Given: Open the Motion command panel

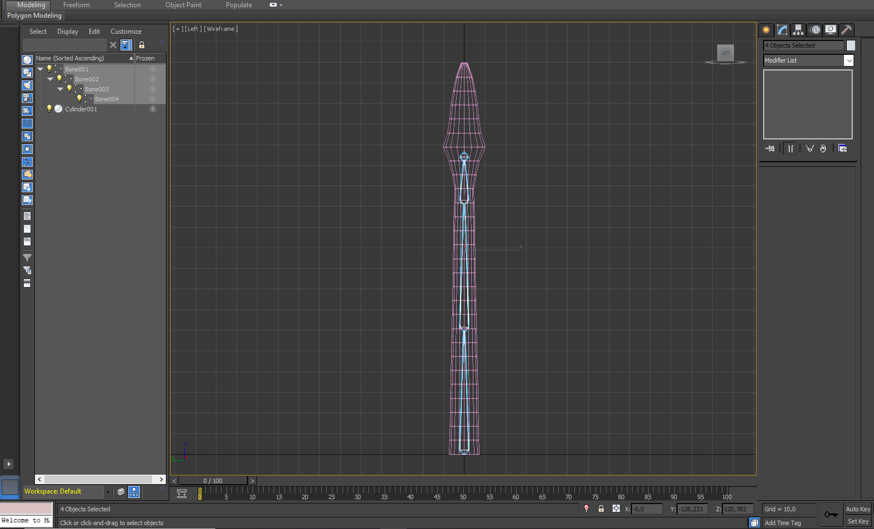Looking at the screenshot, I should pyautogui.click(x=815, y=30).
